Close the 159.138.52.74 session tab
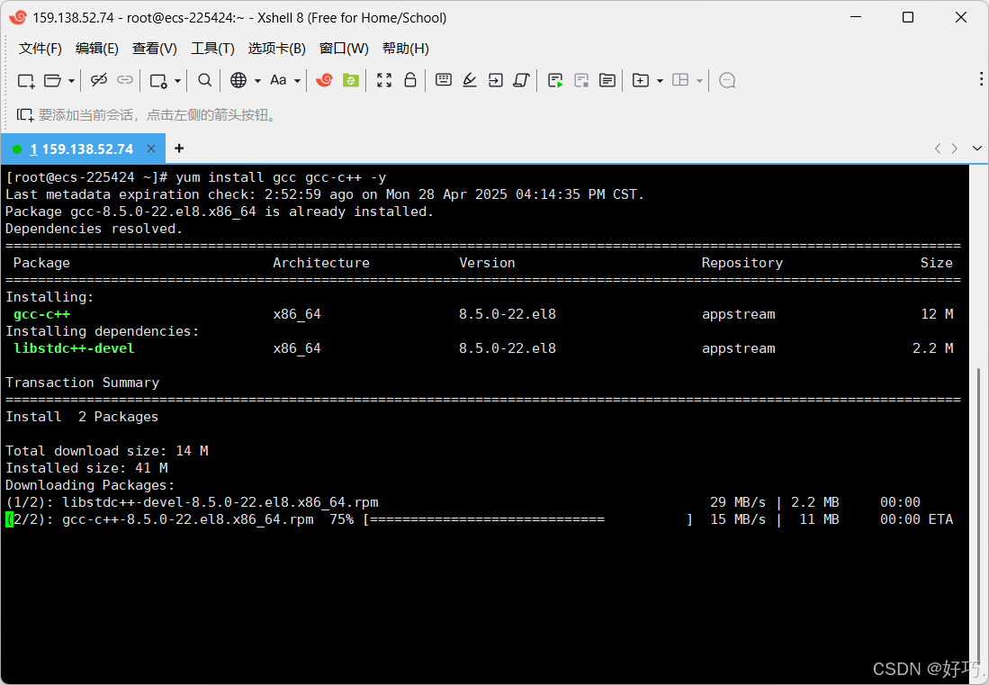 pos(151,149)
